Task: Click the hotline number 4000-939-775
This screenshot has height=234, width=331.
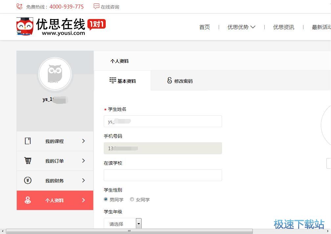Action: tap(66, 7)
